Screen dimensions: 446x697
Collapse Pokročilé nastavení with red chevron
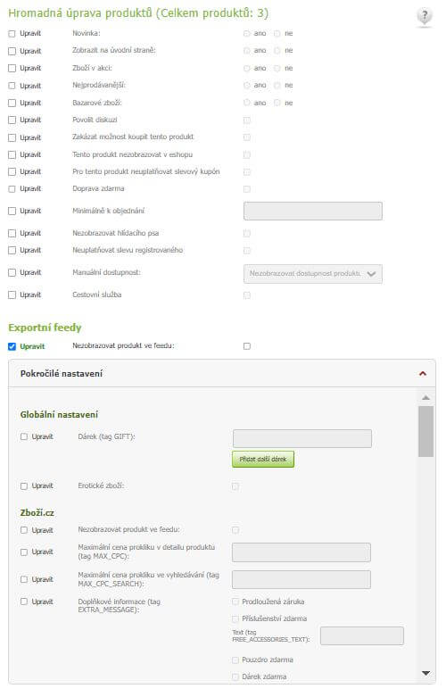click(423, 373)
